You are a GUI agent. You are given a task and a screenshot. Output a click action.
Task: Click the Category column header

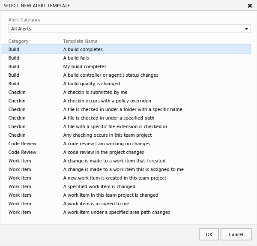(x=18, y=41)
